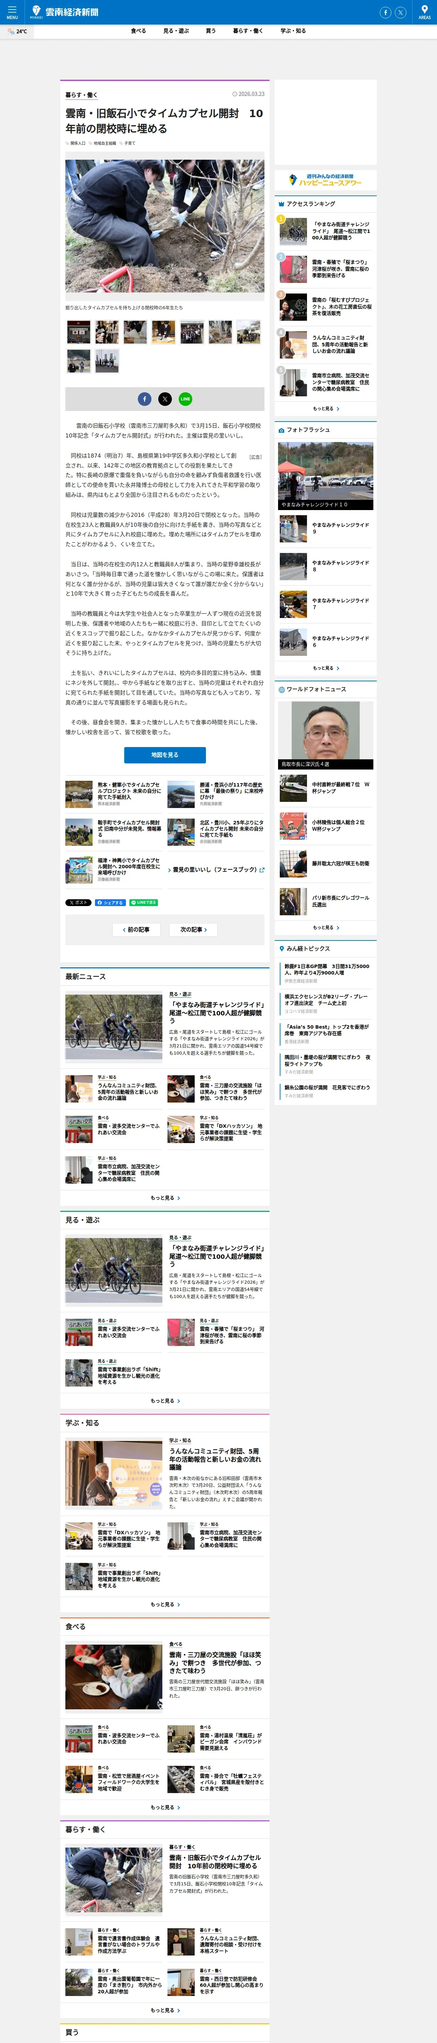Open 勝浦・豊浜小が117年の歴史に幕 article

[x=216, y=794]
